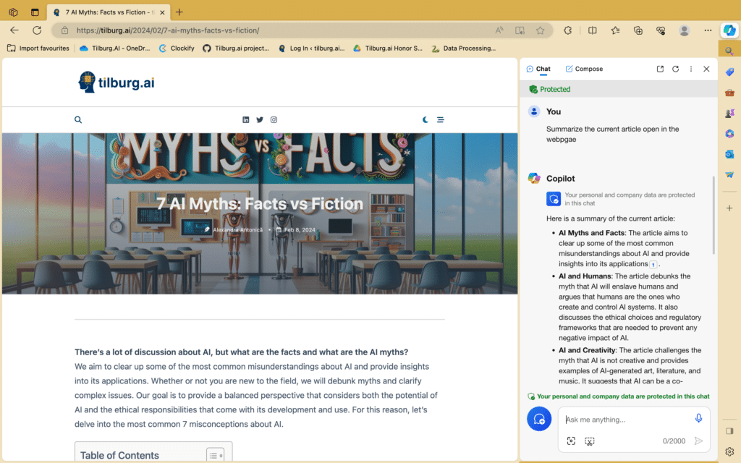Screen dimensions: 741x463
Task: Expand the website hamburger menu
Action: 440,120
